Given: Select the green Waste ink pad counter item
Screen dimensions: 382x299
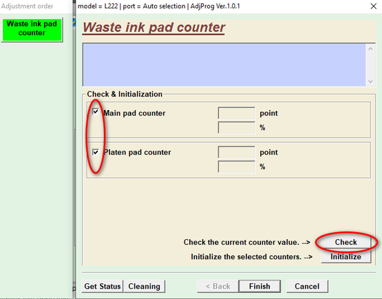Looking at the screenshot, I should coord(32,30).
